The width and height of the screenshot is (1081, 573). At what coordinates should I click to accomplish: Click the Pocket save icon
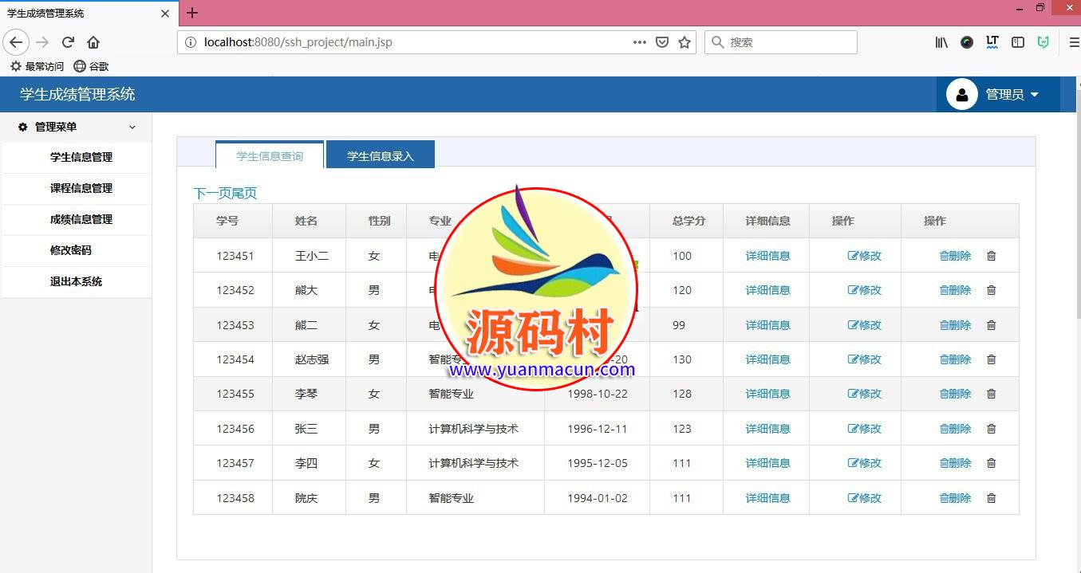(x=661, y=42)
